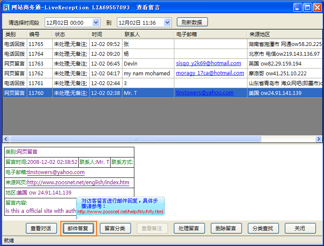The height and width of the screenshot is (246, 324).
Task: Delete message with 删除留言 button
Action: [226, 229]
